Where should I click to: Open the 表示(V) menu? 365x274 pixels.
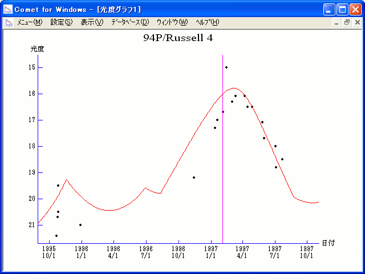coord(92,22)
